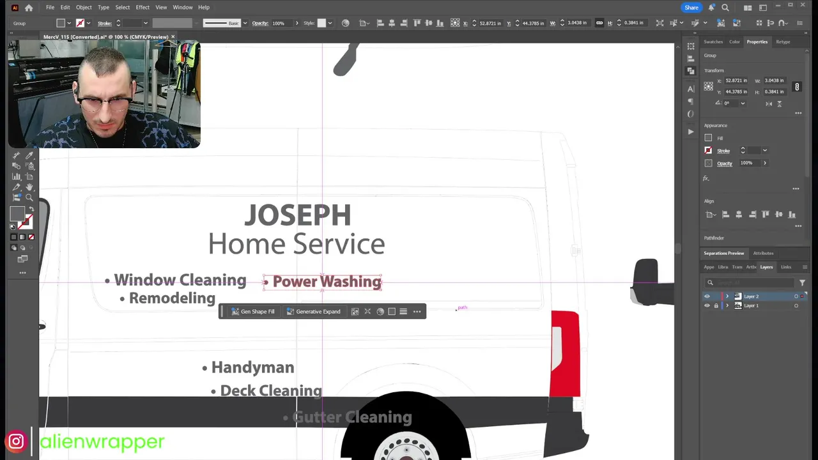Expand Layer 2 sublayers
The height and width of the screenshot is (460, 818).
(727, 296)
